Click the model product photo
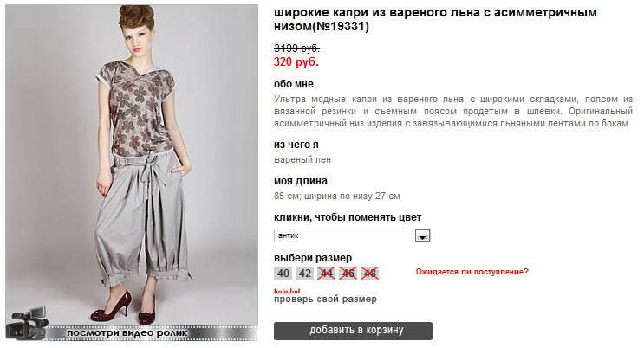The image size is (644, 348). [x=132, y=165]
